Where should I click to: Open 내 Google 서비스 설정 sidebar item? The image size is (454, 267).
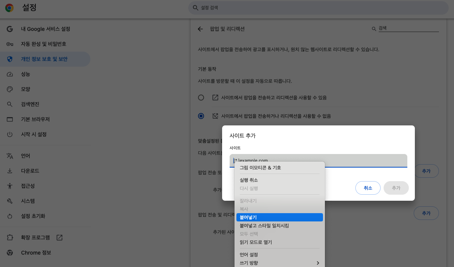click(45, 29)
